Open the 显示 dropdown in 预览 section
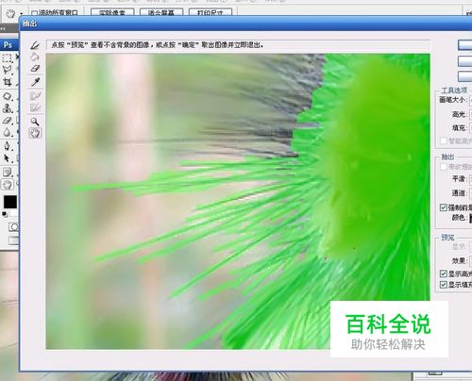The height and width of the screenshot is (381, 472). pos(470,247)
